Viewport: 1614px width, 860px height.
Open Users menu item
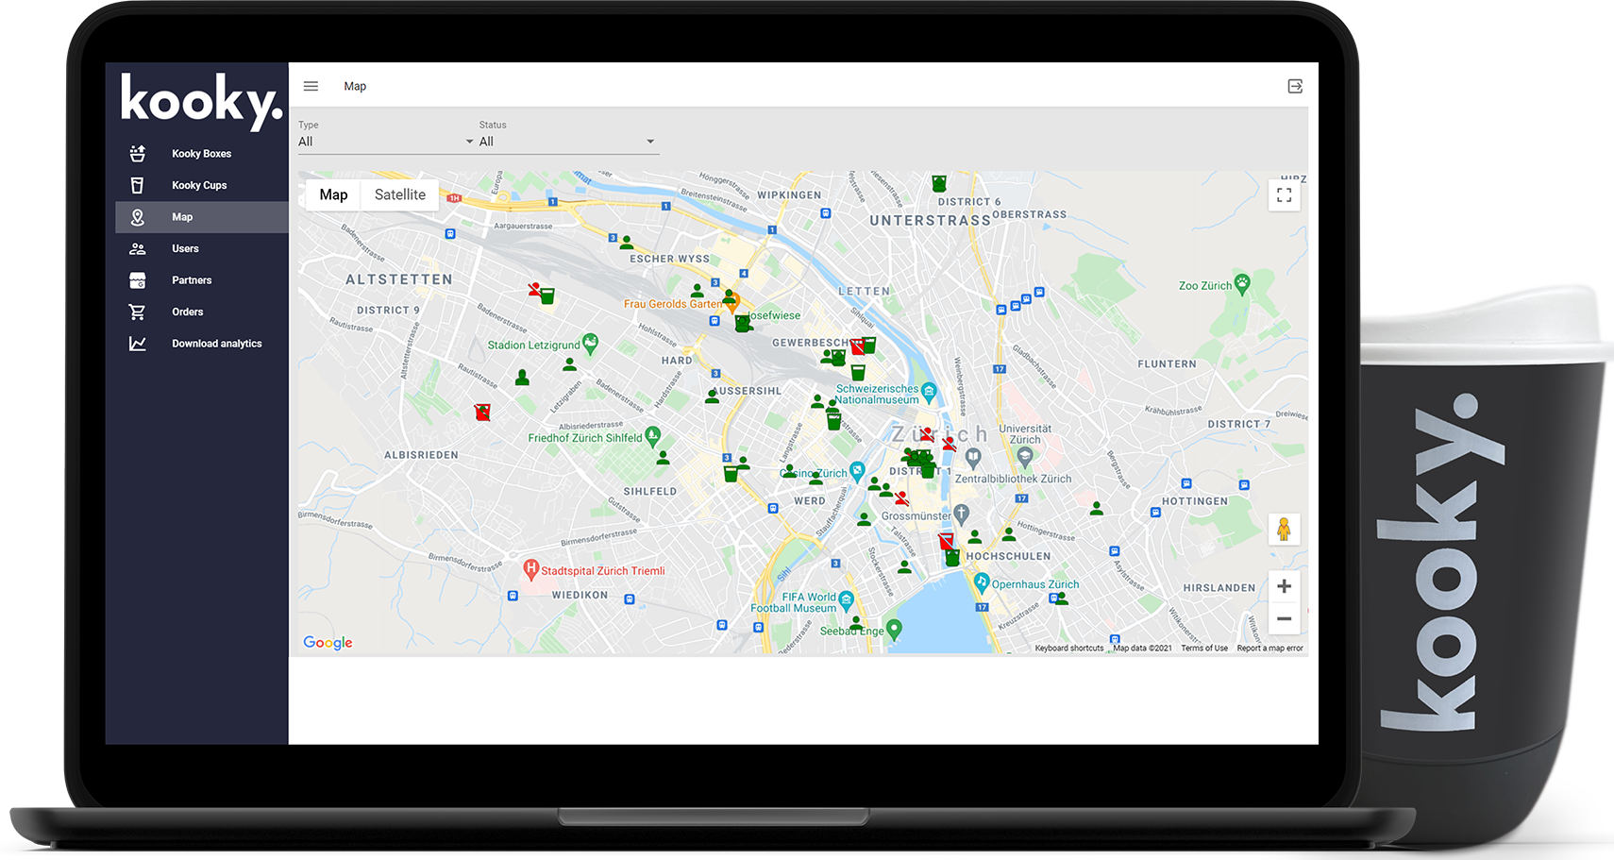click(x=201, y=248)
